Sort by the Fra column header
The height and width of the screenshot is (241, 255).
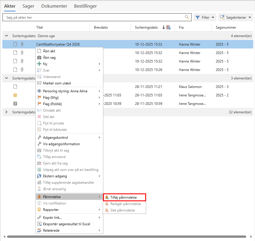pyautogui.click(x=181, y=27)
